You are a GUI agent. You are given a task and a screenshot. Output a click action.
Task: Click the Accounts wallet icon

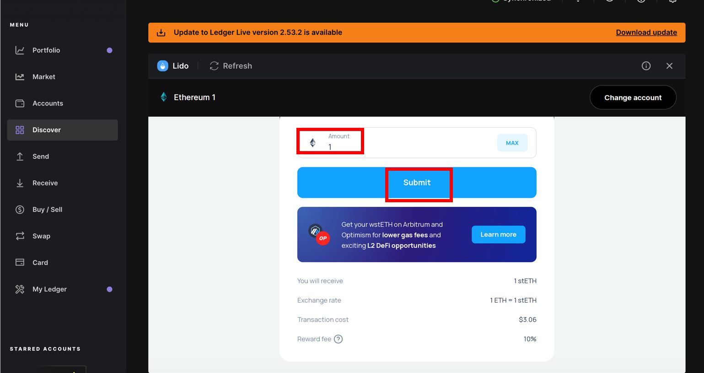(x=20, y=103)
